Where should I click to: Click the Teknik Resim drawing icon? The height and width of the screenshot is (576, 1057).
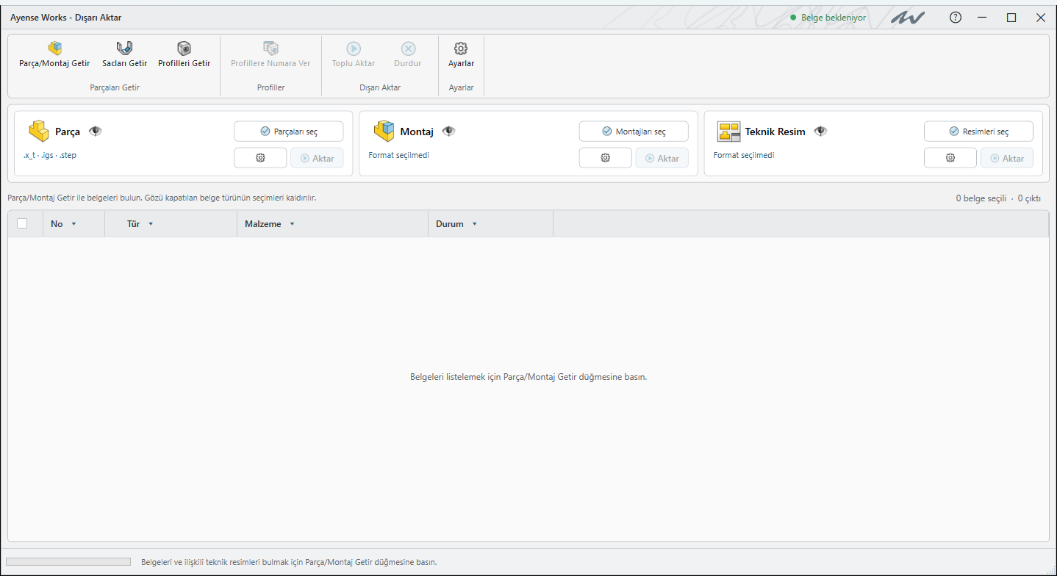click(729, 132)
